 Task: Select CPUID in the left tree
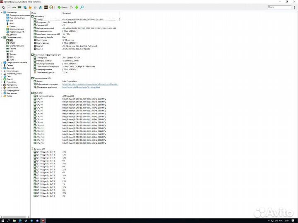click(x=12, y=43)
